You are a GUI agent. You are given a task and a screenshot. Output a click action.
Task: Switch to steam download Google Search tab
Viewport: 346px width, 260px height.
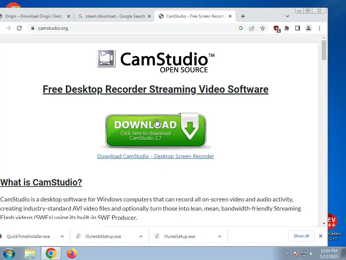pyautogui.click(x=115, y=16)
